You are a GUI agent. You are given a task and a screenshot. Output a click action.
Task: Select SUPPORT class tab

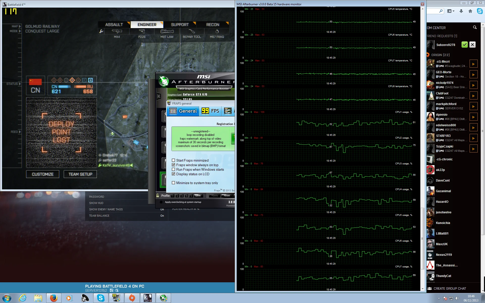coord(180,24)
